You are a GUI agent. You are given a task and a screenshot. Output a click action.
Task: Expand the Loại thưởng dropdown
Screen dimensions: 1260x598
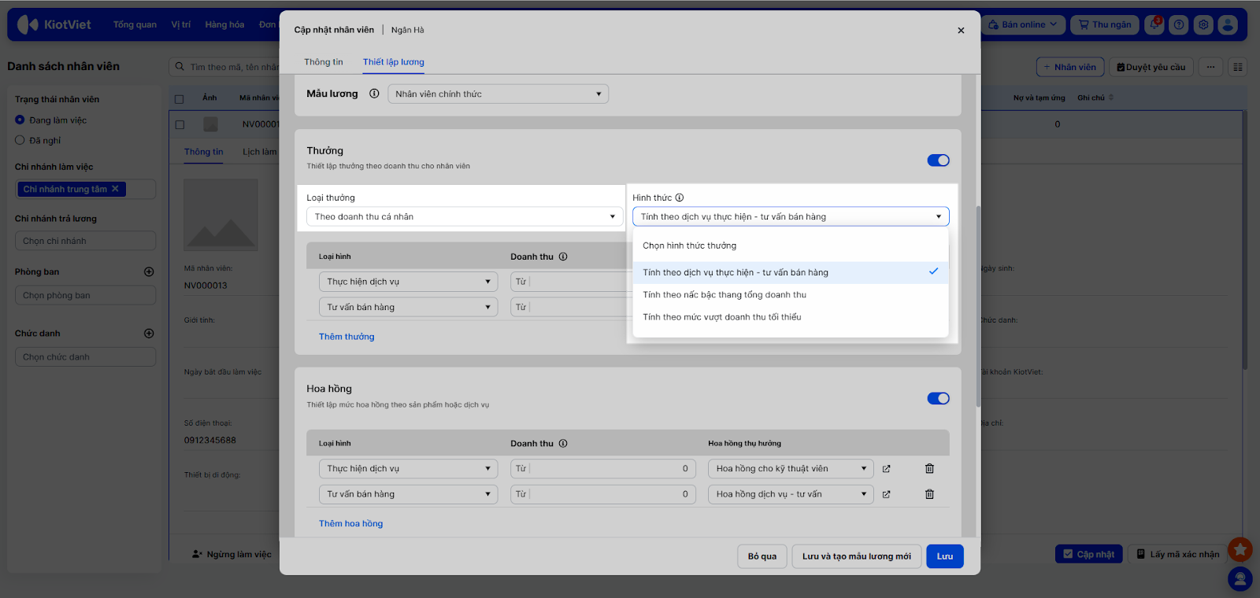[x=464, y=217]
